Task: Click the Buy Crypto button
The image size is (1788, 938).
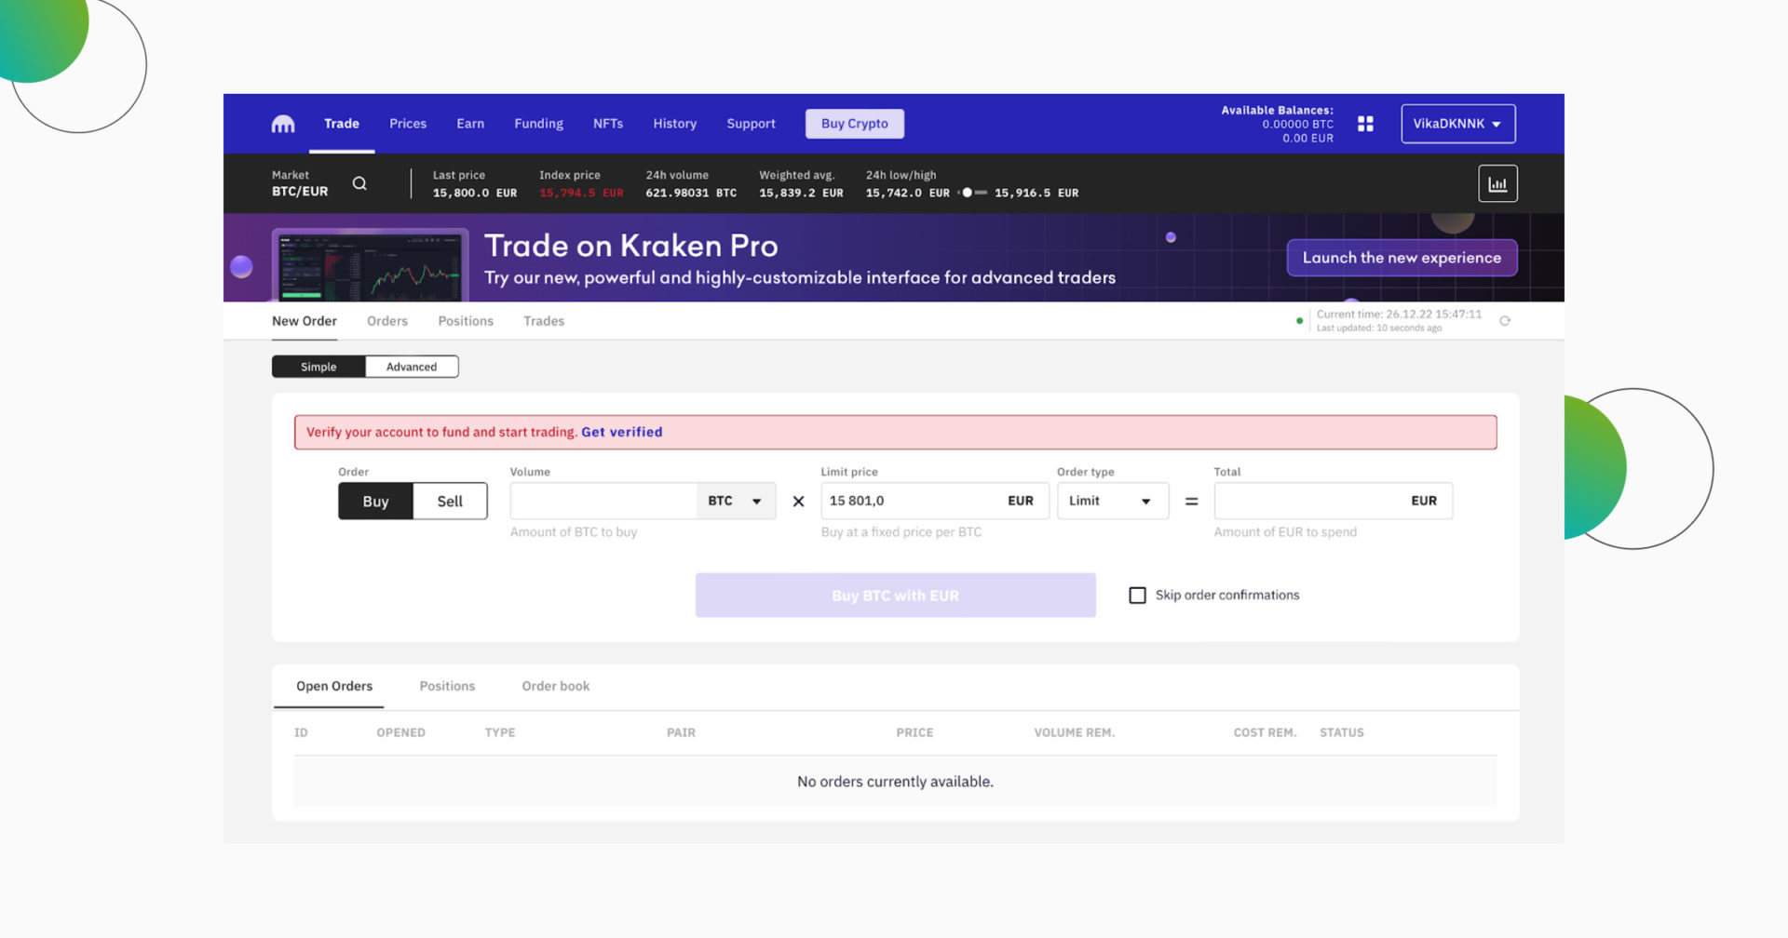Action: point(854,124)
